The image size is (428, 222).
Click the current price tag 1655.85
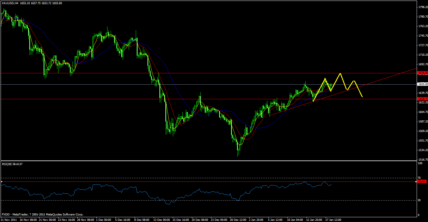coord(422,84)
